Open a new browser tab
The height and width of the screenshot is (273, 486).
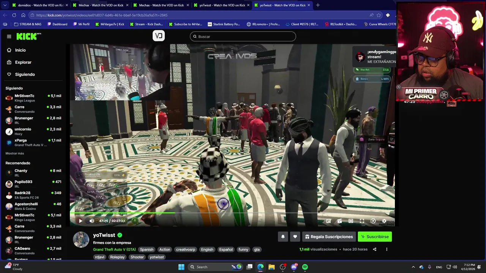pos(318,5)
